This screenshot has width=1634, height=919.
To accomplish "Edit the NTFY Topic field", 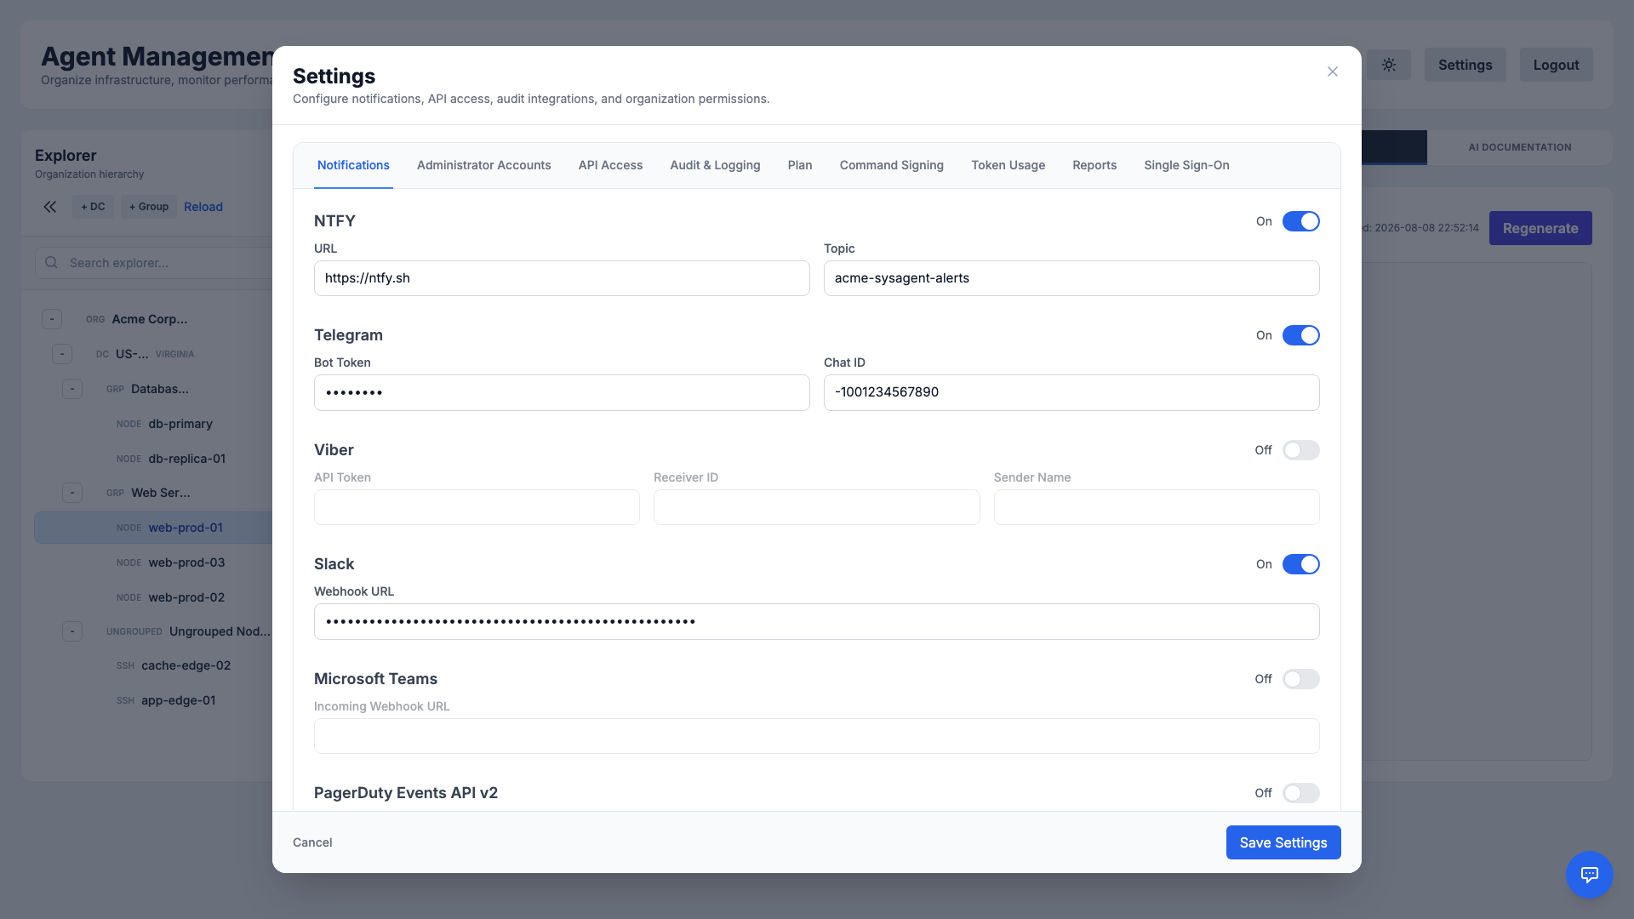I will pyautogui.click(x=1071, y=278).
